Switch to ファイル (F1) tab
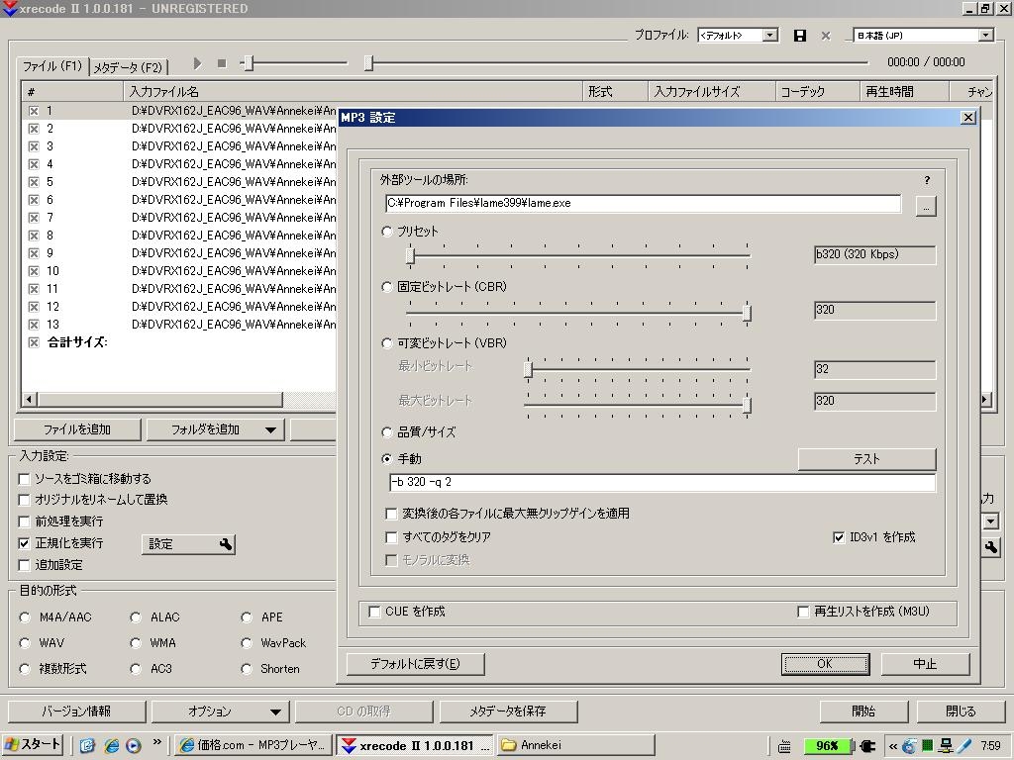This screenshot has height=760, width=1014. (52, 66)
